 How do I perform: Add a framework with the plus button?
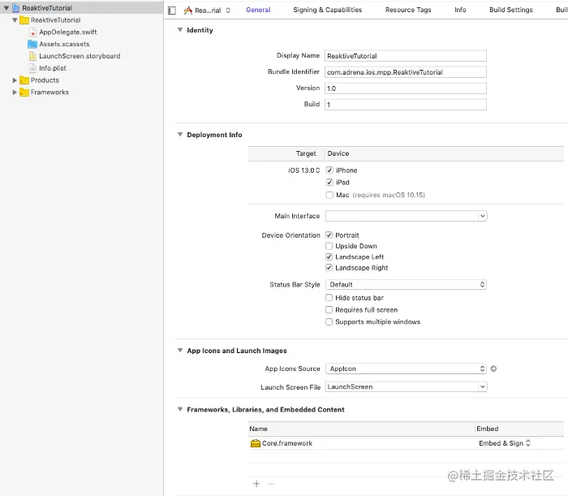pyautogui.click(x=256, y=483)
